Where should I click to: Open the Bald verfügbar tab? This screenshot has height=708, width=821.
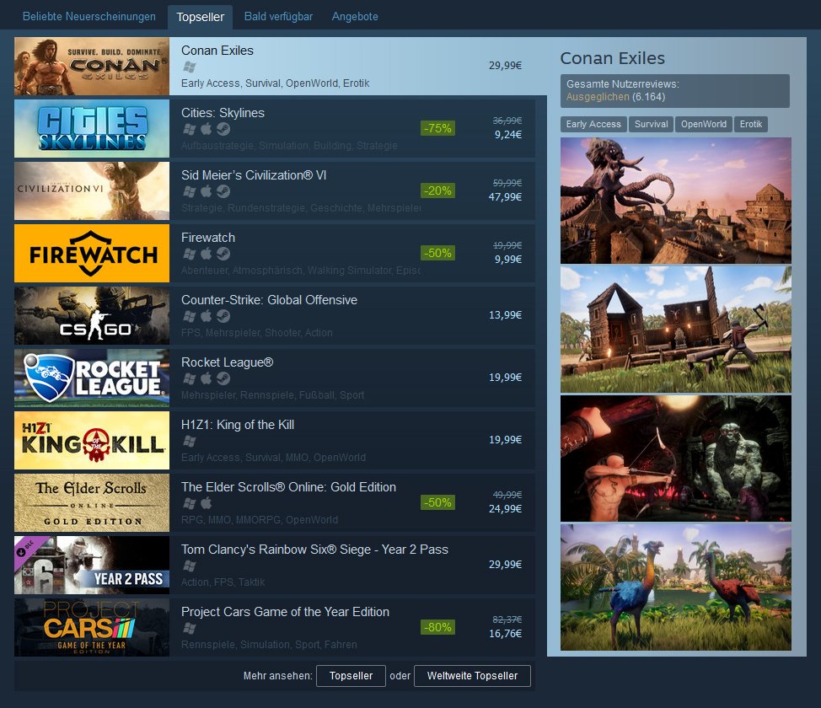tap(278, 16)
